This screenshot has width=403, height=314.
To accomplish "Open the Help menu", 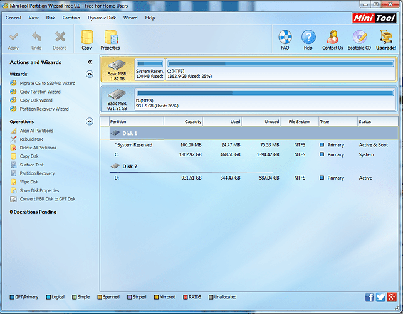I will [150, 18].
